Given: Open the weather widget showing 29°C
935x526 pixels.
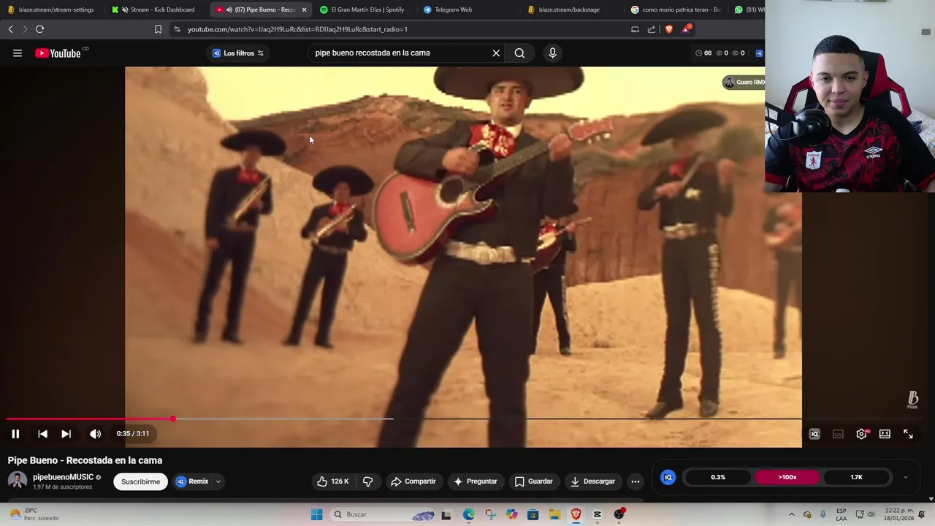Looking at the screenshot, I should point(33,514).
